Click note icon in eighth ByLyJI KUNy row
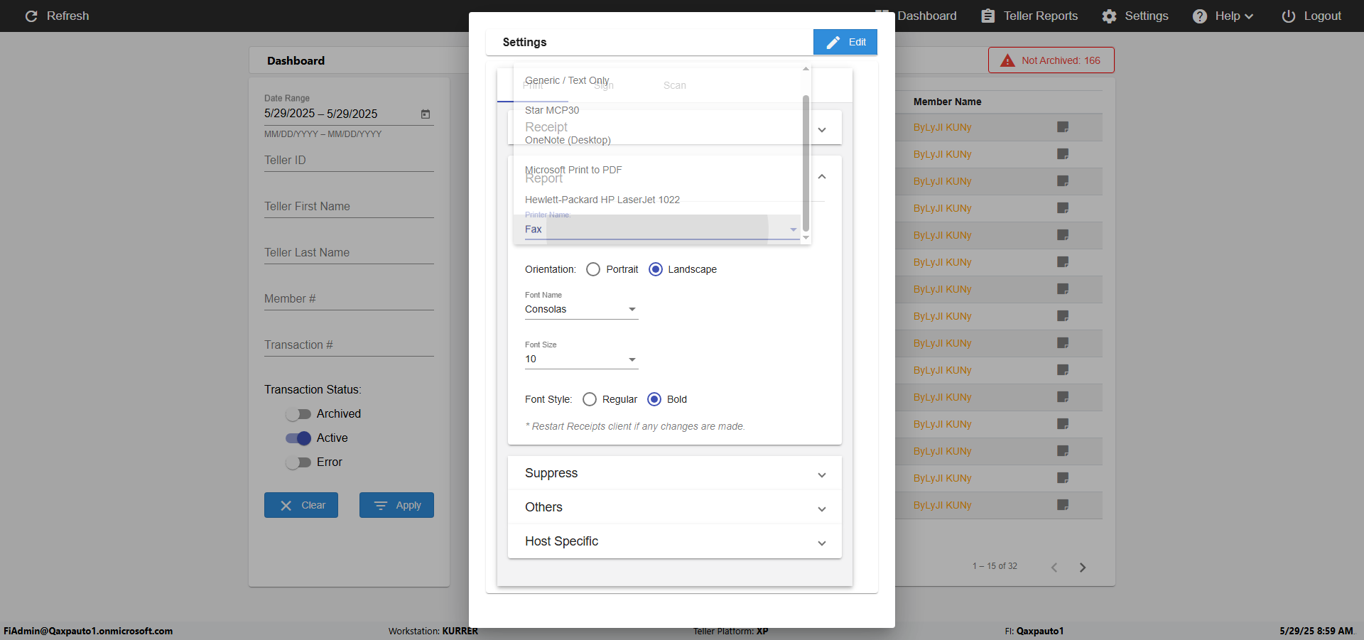Screen dimensions: 1364x640 [1063, 316]
